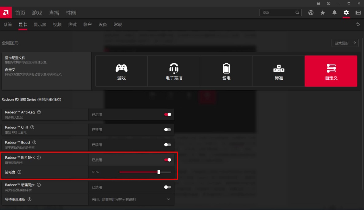Click 全局图形 heading
Viewport: 364px width, 210px height.
click(10, 43)
